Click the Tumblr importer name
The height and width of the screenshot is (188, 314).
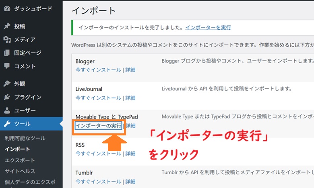84,173
